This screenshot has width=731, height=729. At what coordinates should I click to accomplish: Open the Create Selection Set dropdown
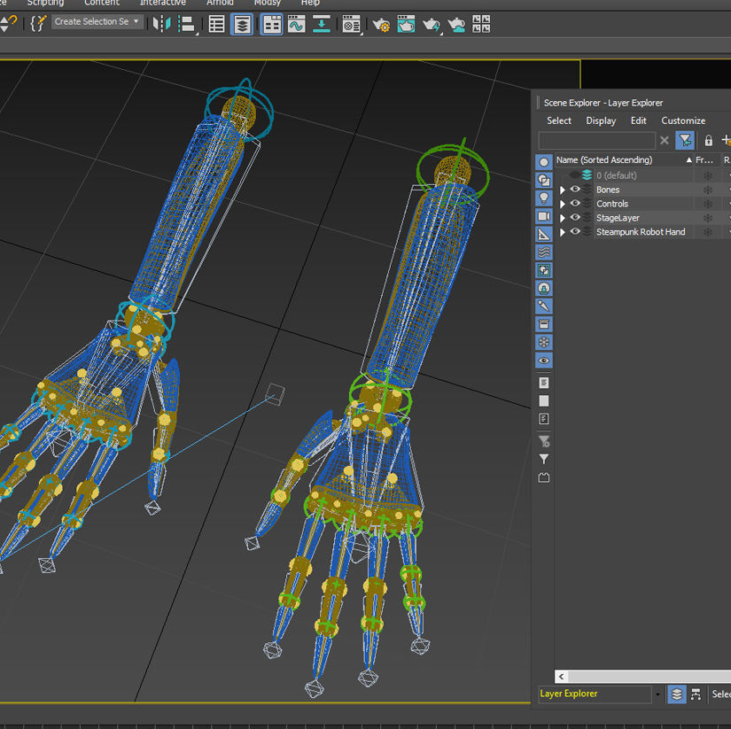point(97,21)
